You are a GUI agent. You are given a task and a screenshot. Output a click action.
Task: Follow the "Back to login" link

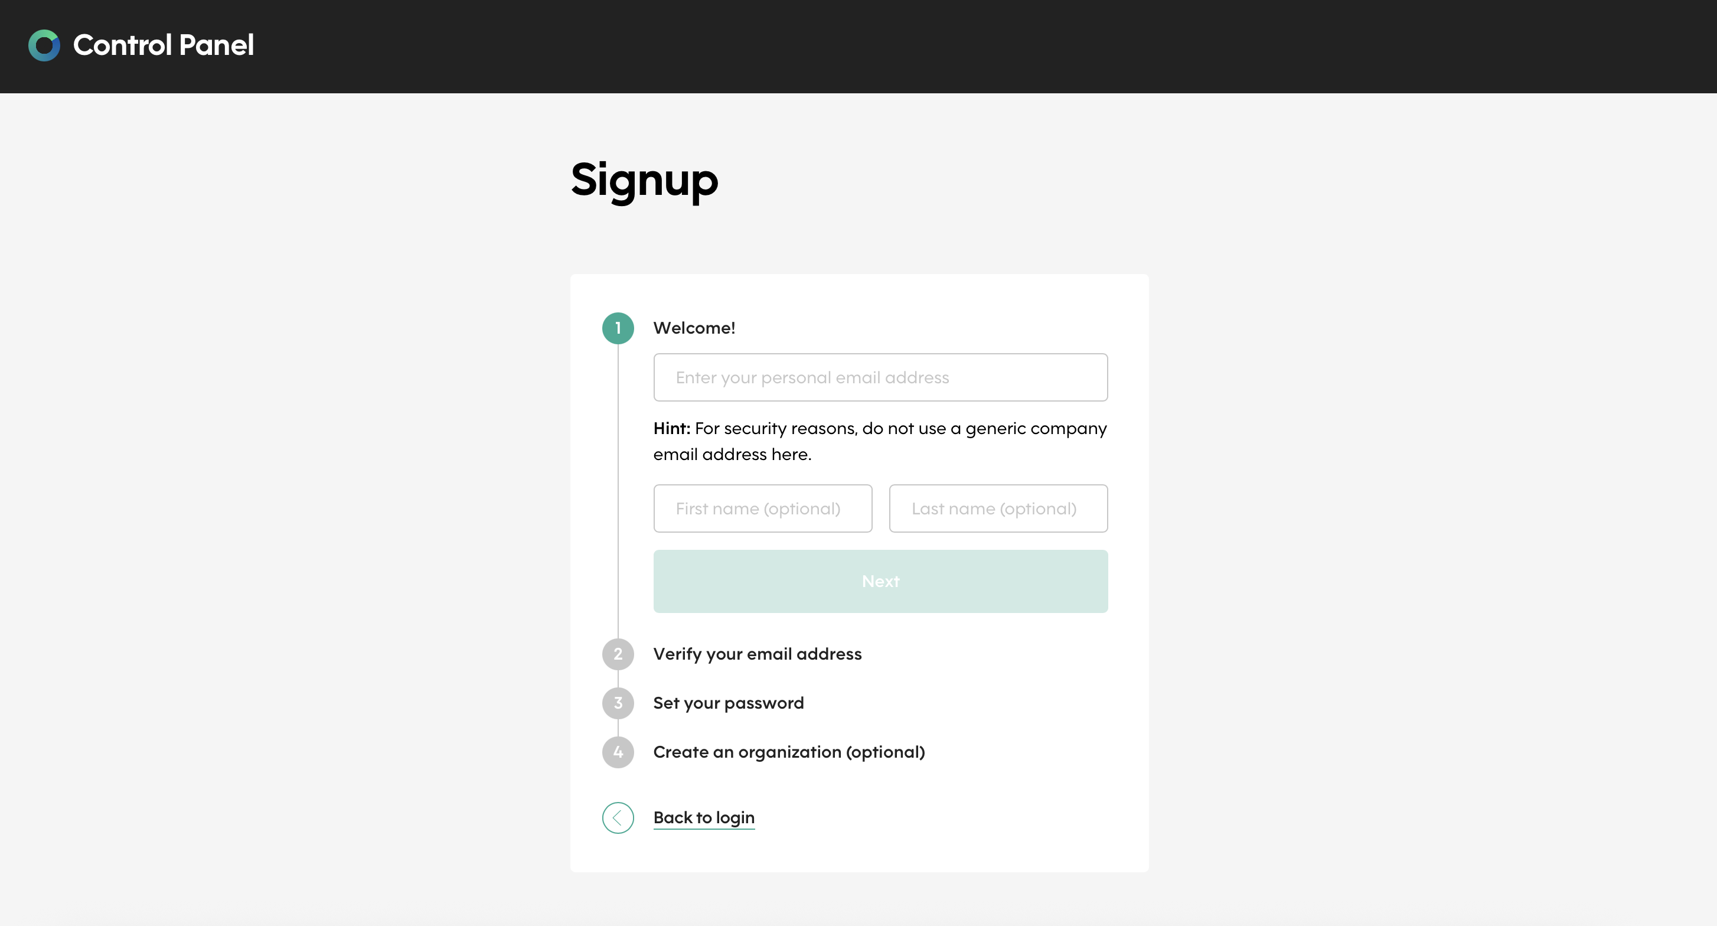(x=703, y=817)
